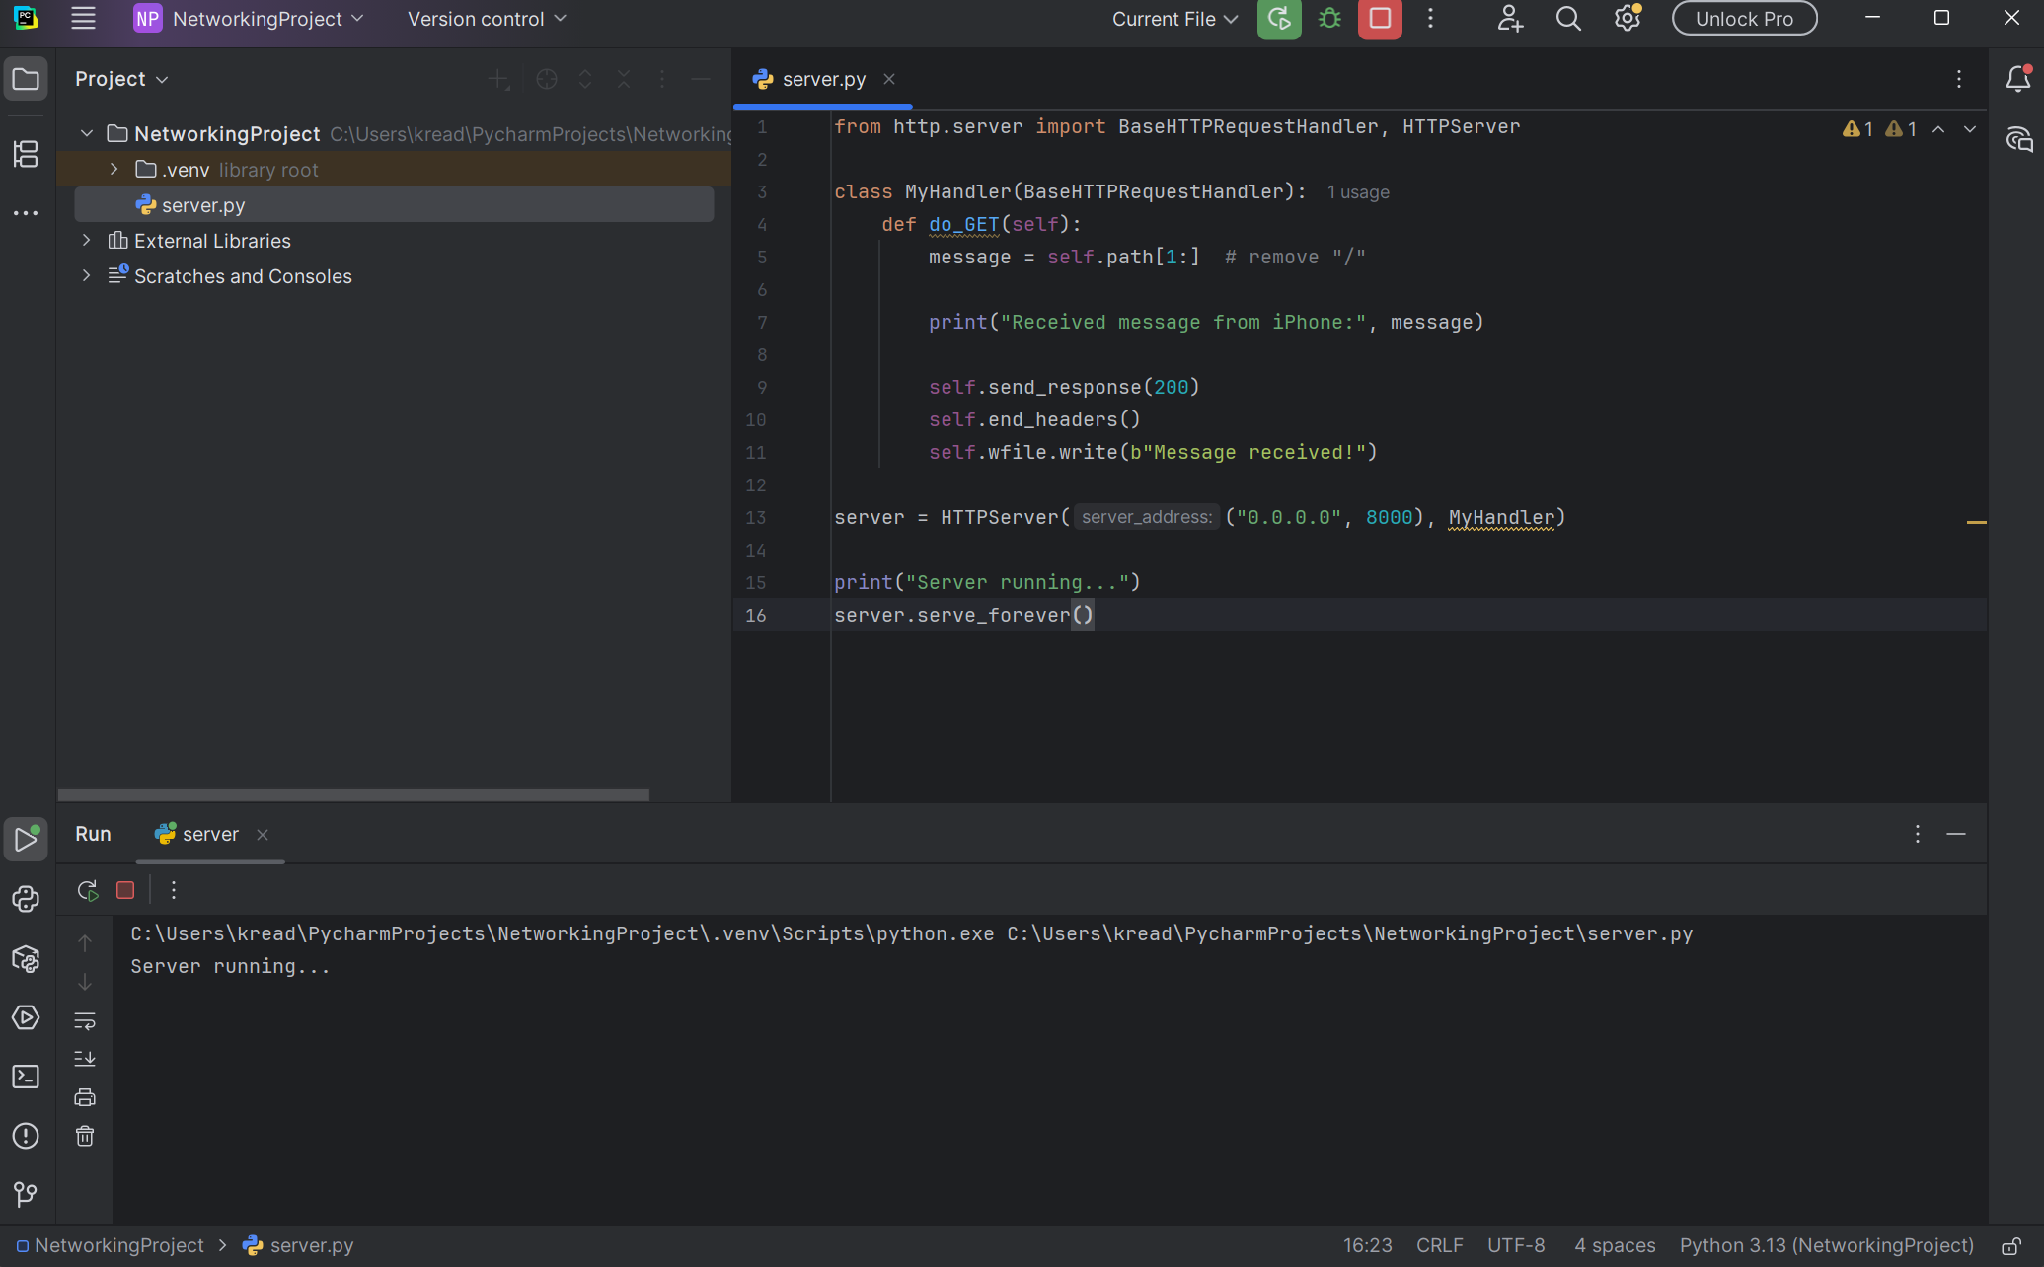Screen dimensions: 2044x1267
Task: Toggle scroll to end in console output
Action: (85, 1058)
